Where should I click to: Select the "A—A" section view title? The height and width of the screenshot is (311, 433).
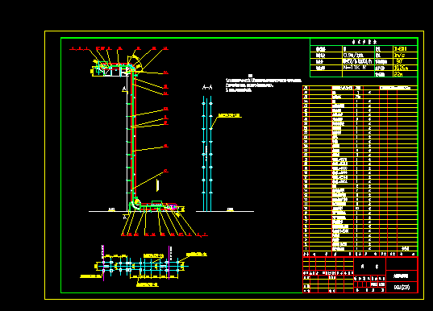207,88
